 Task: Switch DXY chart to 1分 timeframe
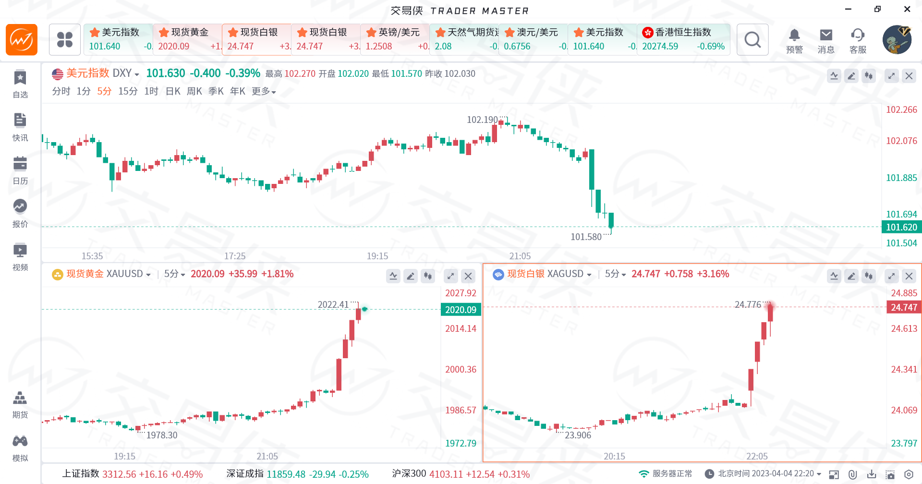[84, 91]
